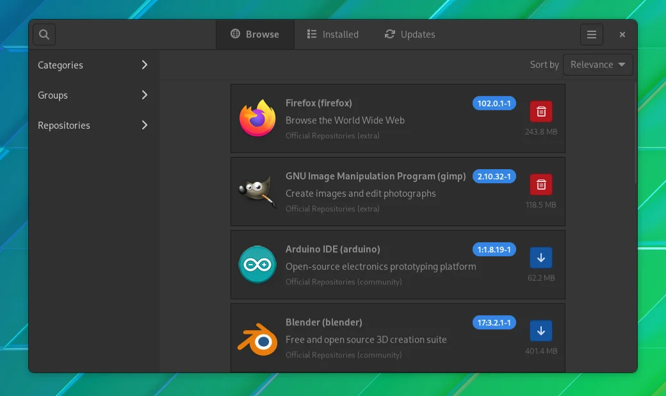The image size is (666, 396).
Task: Switch to the Installed tab
Action: [x=333, y=35]
